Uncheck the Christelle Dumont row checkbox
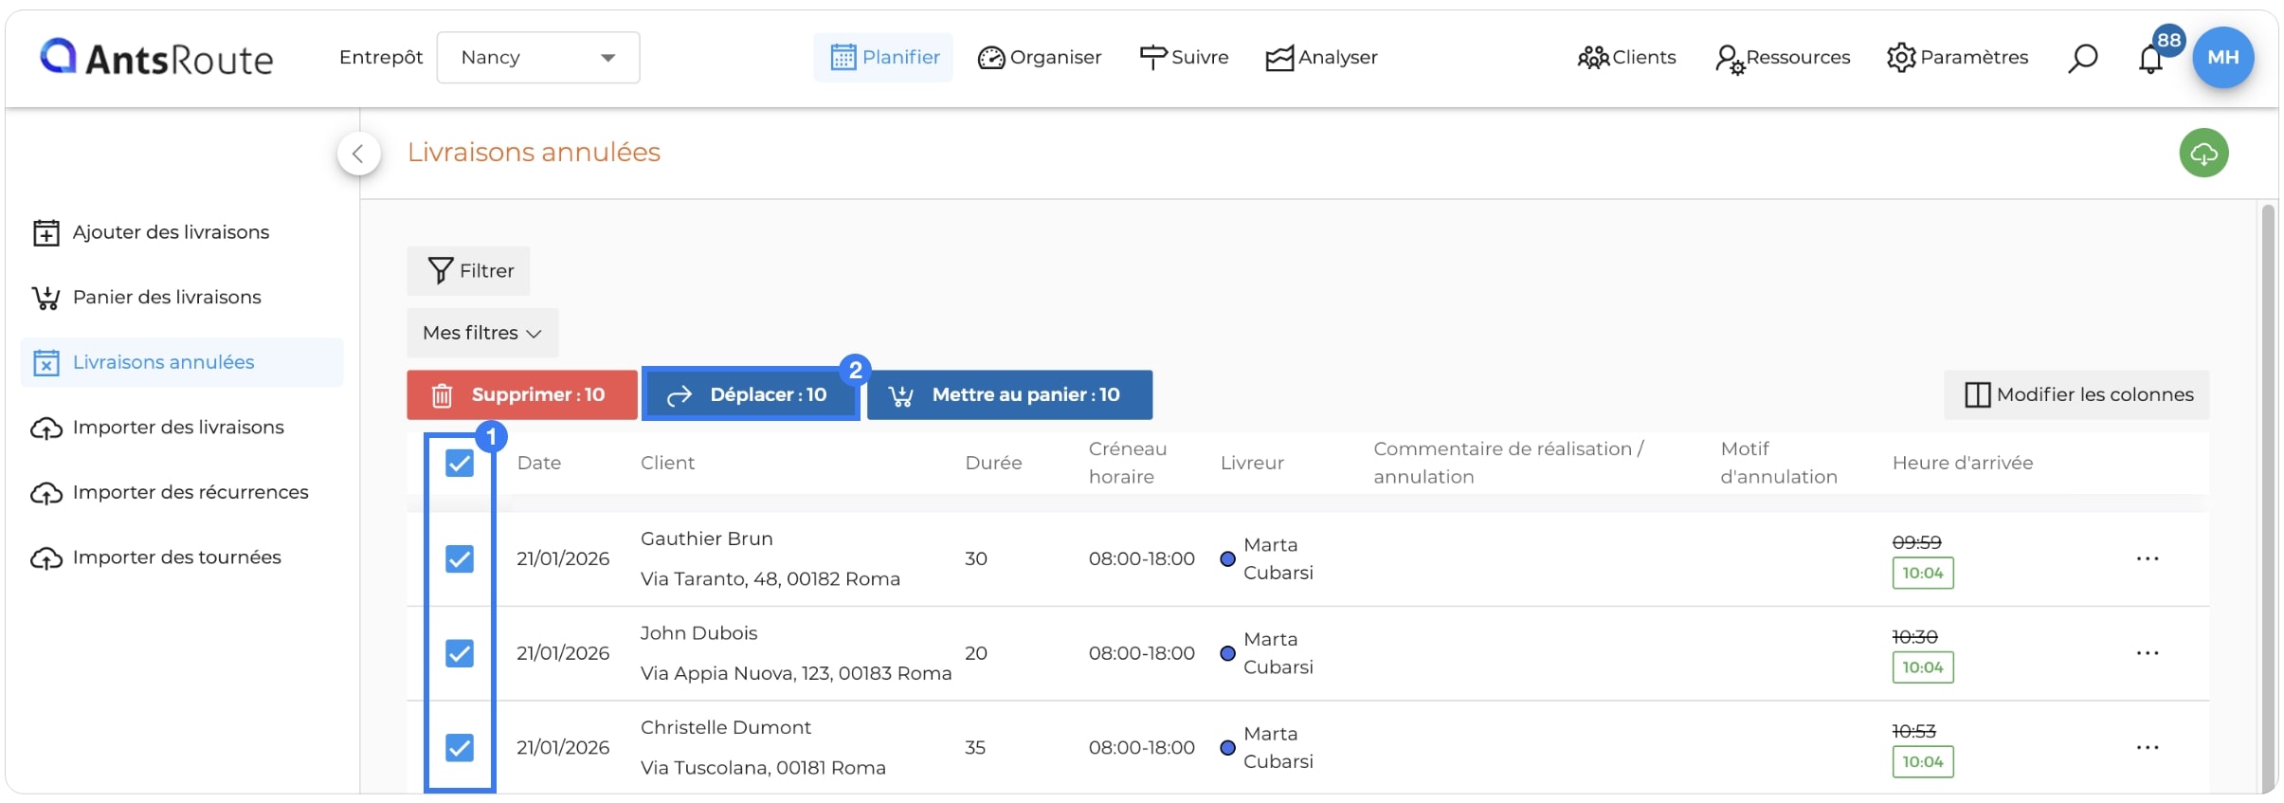 coord(460,748)
